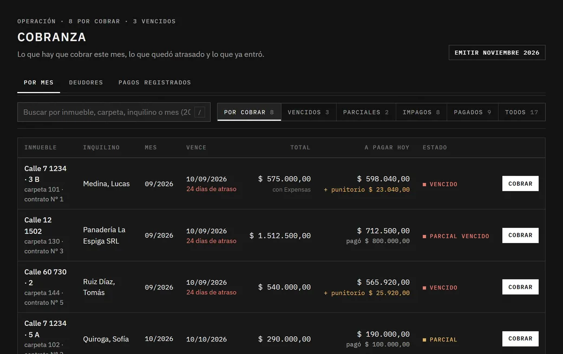Select property Calle 60 730 · 2

(x=45, y=277)
